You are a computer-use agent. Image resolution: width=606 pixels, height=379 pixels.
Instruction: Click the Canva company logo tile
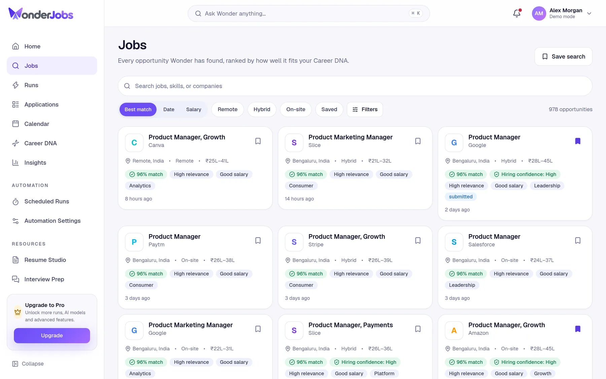coord(134,143)
